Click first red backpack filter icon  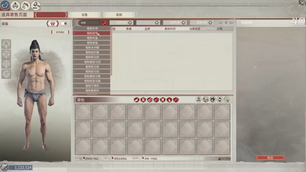coord(137,100)
